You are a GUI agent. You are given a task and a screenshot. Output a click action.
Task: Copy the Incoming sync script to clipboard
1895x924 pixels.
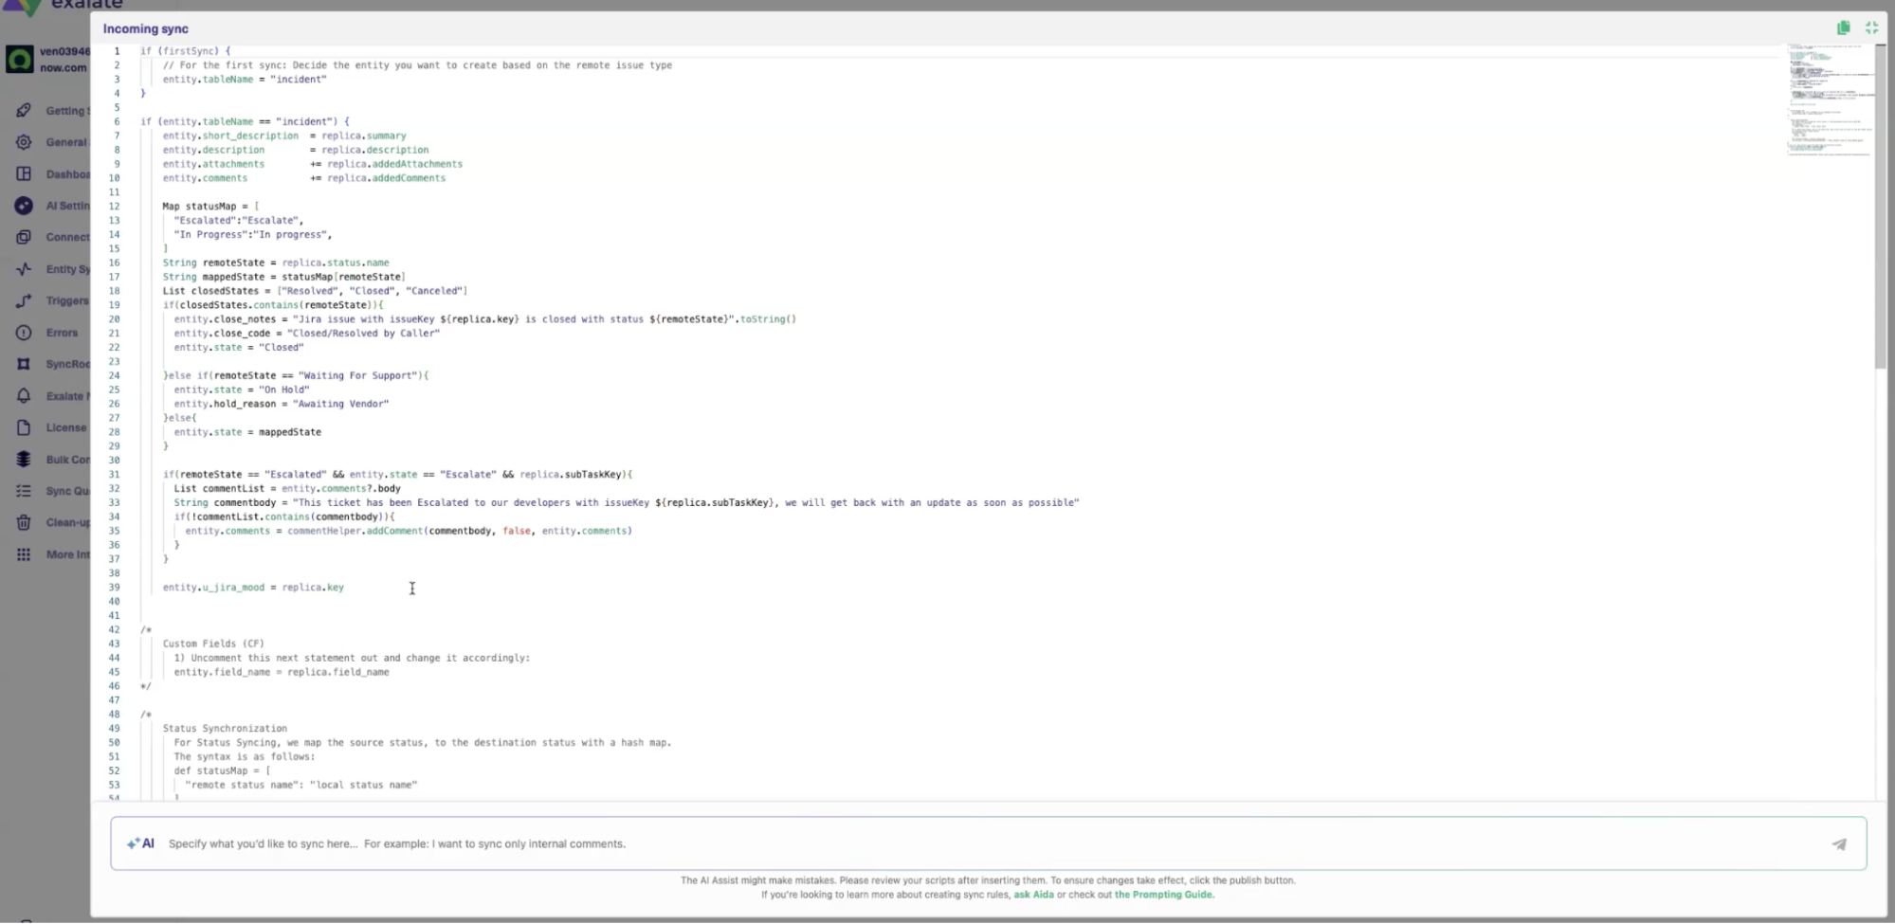1843,27
